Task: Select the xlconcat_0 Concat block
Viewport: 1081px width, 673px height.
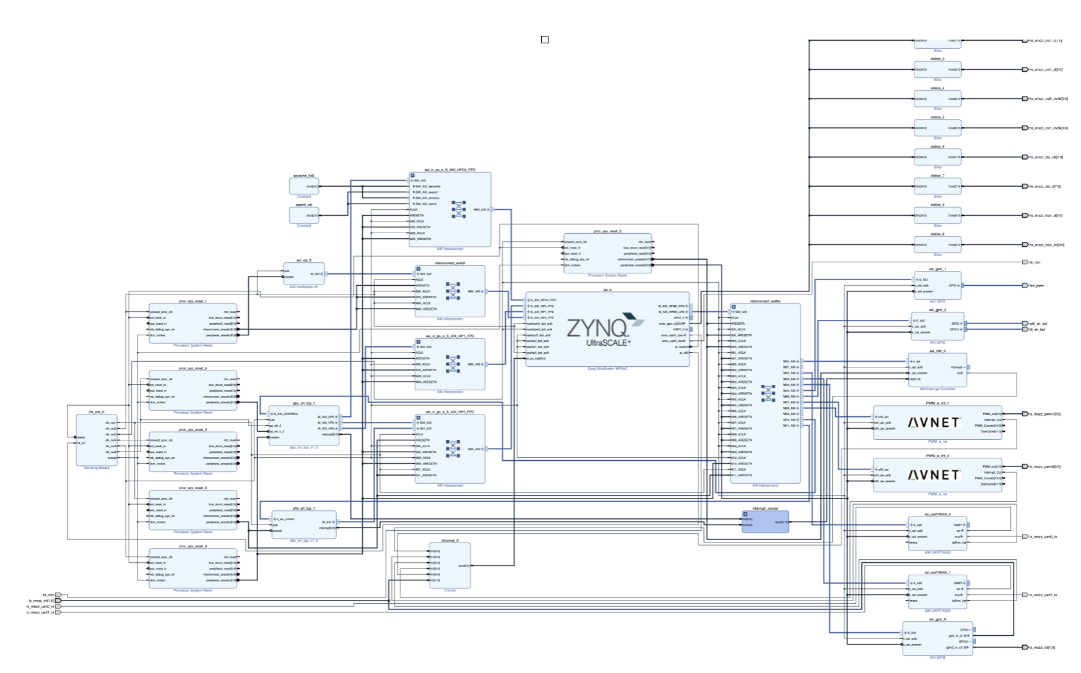Action: (450, 565)
